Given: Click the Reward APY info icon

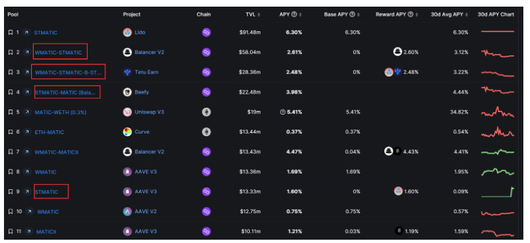Looking at the screenshot, I should (410, 15).
